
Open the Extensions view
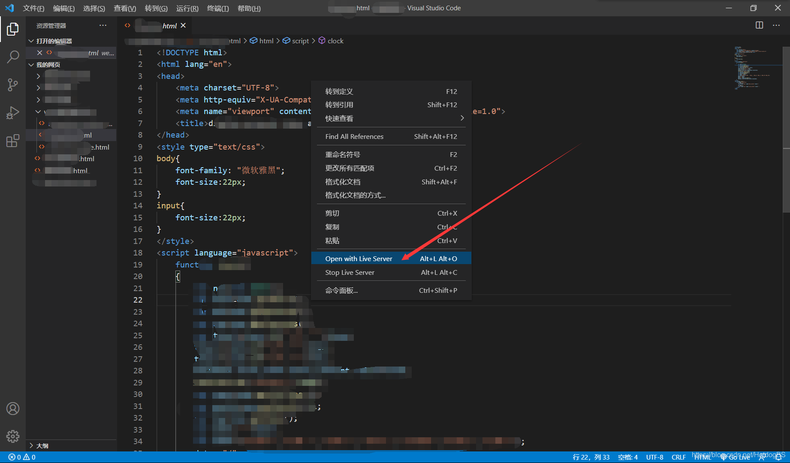pos(13,141)
